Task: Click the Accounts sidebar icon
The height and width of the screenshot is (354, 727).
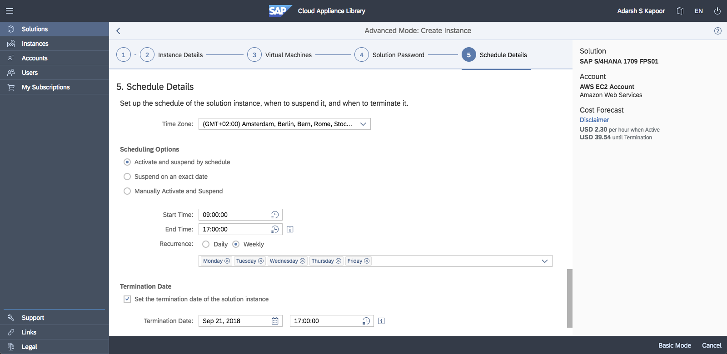Action: (11, 58)
